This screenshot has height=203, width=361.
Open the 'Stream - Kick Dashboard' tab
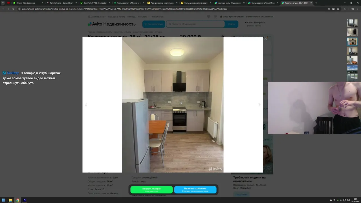(x=28, y=3)
